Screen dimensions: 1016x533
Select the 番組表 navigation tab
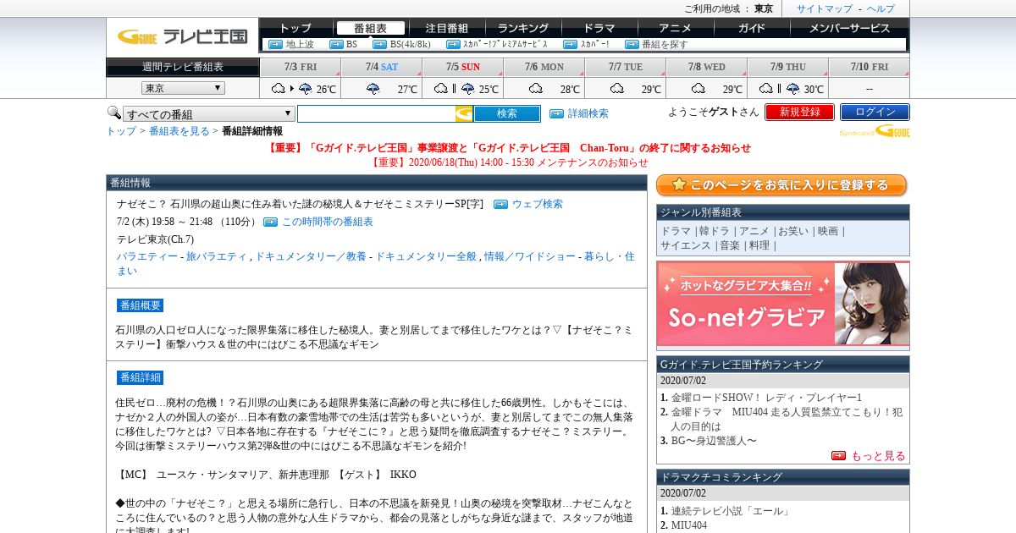(x=370, y=28)
